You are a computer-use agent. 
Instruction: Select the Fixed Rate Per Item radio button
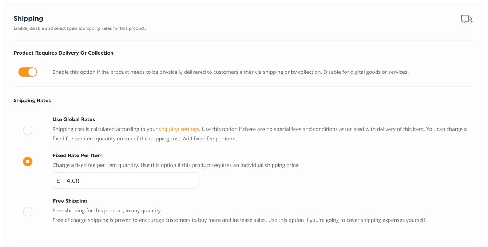click(28, 161)
